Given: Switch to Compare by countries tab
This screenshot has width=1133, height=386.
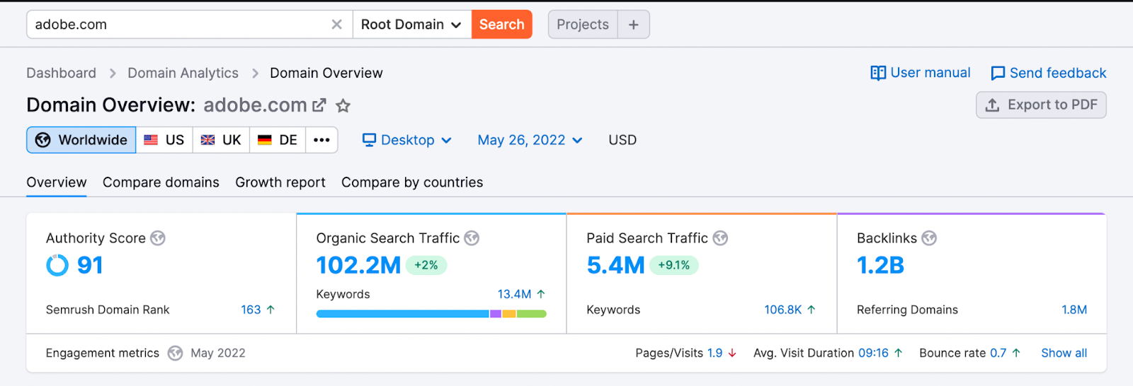Looking at the screenshot, I should [412, 182].
